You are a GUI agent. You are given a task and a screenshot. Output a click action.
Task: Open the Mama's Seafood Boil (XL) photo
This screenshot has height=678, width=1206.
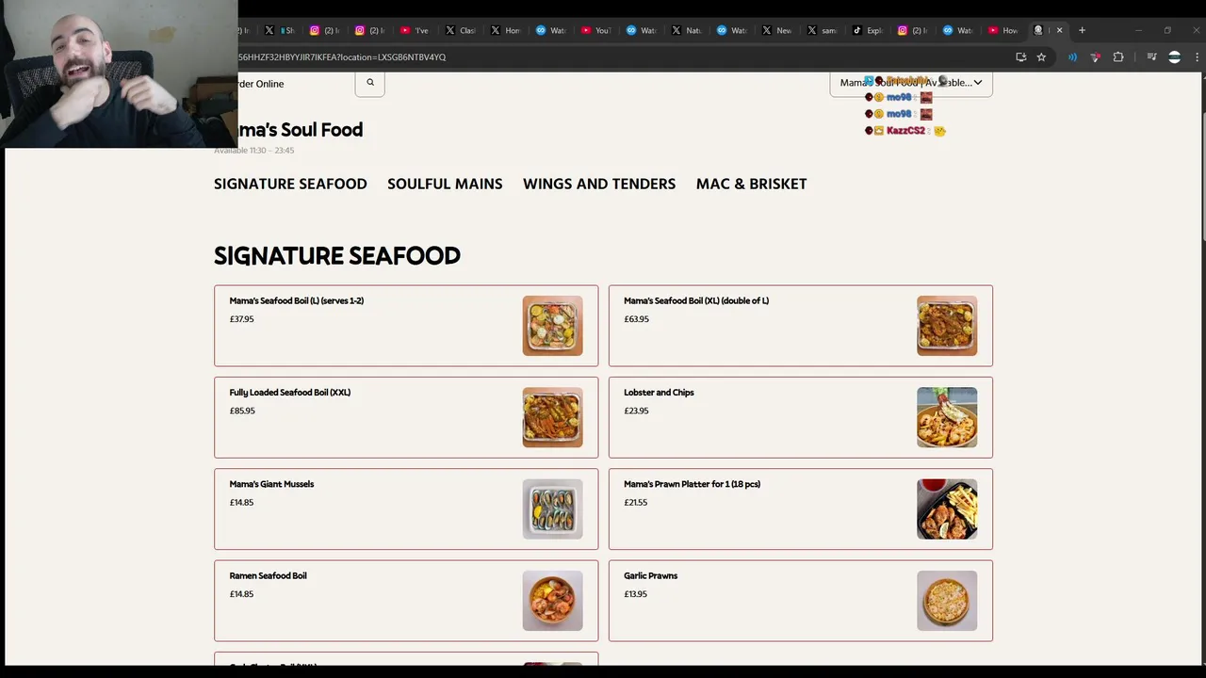point(947,326)
